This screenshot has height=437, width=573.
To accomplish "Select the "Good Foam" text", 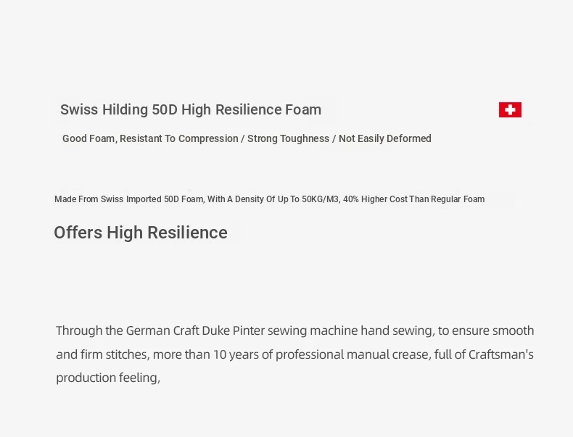I will point(88,138).
